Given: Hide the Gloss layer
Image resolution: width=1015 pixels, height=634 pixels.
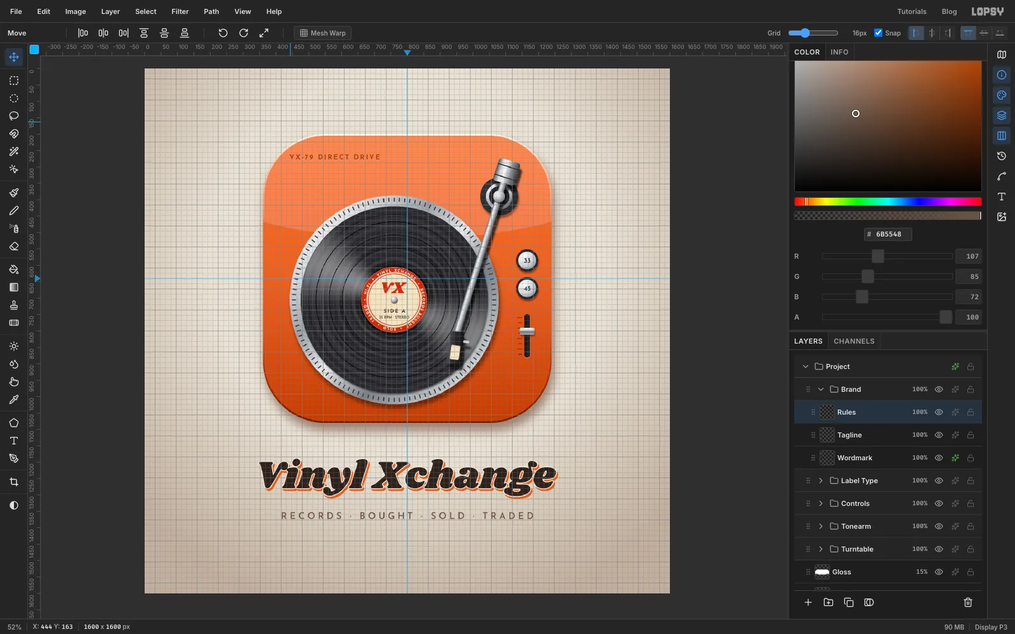Looking at the screenshot, I should 939,572.
